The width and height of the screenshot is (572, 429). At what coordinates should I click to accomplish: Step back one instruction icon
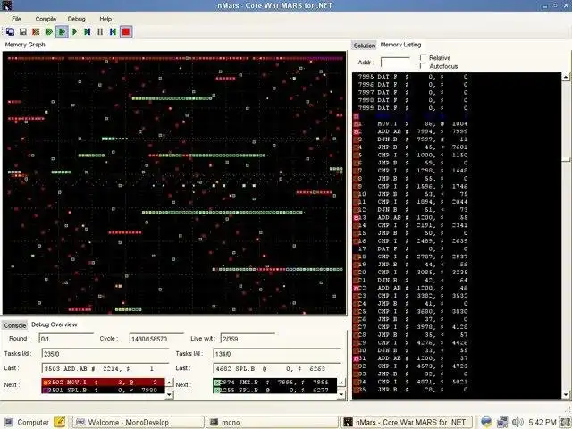click(x=113, y=32)
